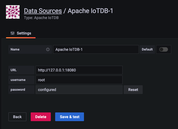This screenshot has width=178, height=129.
Task: Toggle the Default data source switch
Action: [164, 49]
